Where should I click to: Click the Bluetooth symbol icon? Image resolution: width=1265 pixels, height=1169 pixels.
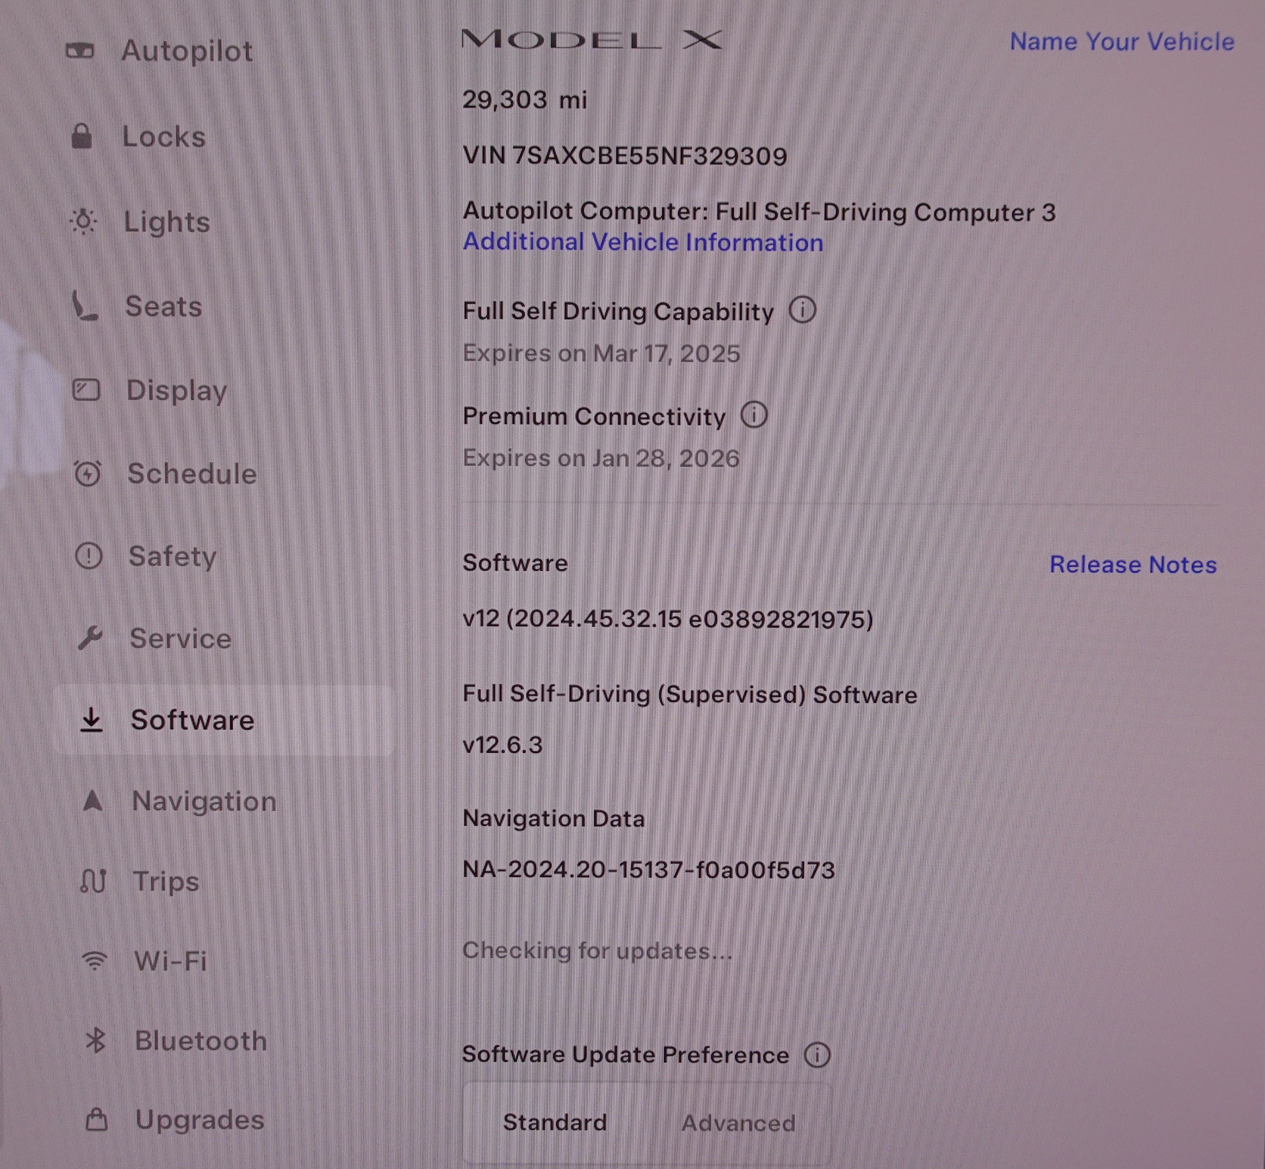(x=96, y=1040)
